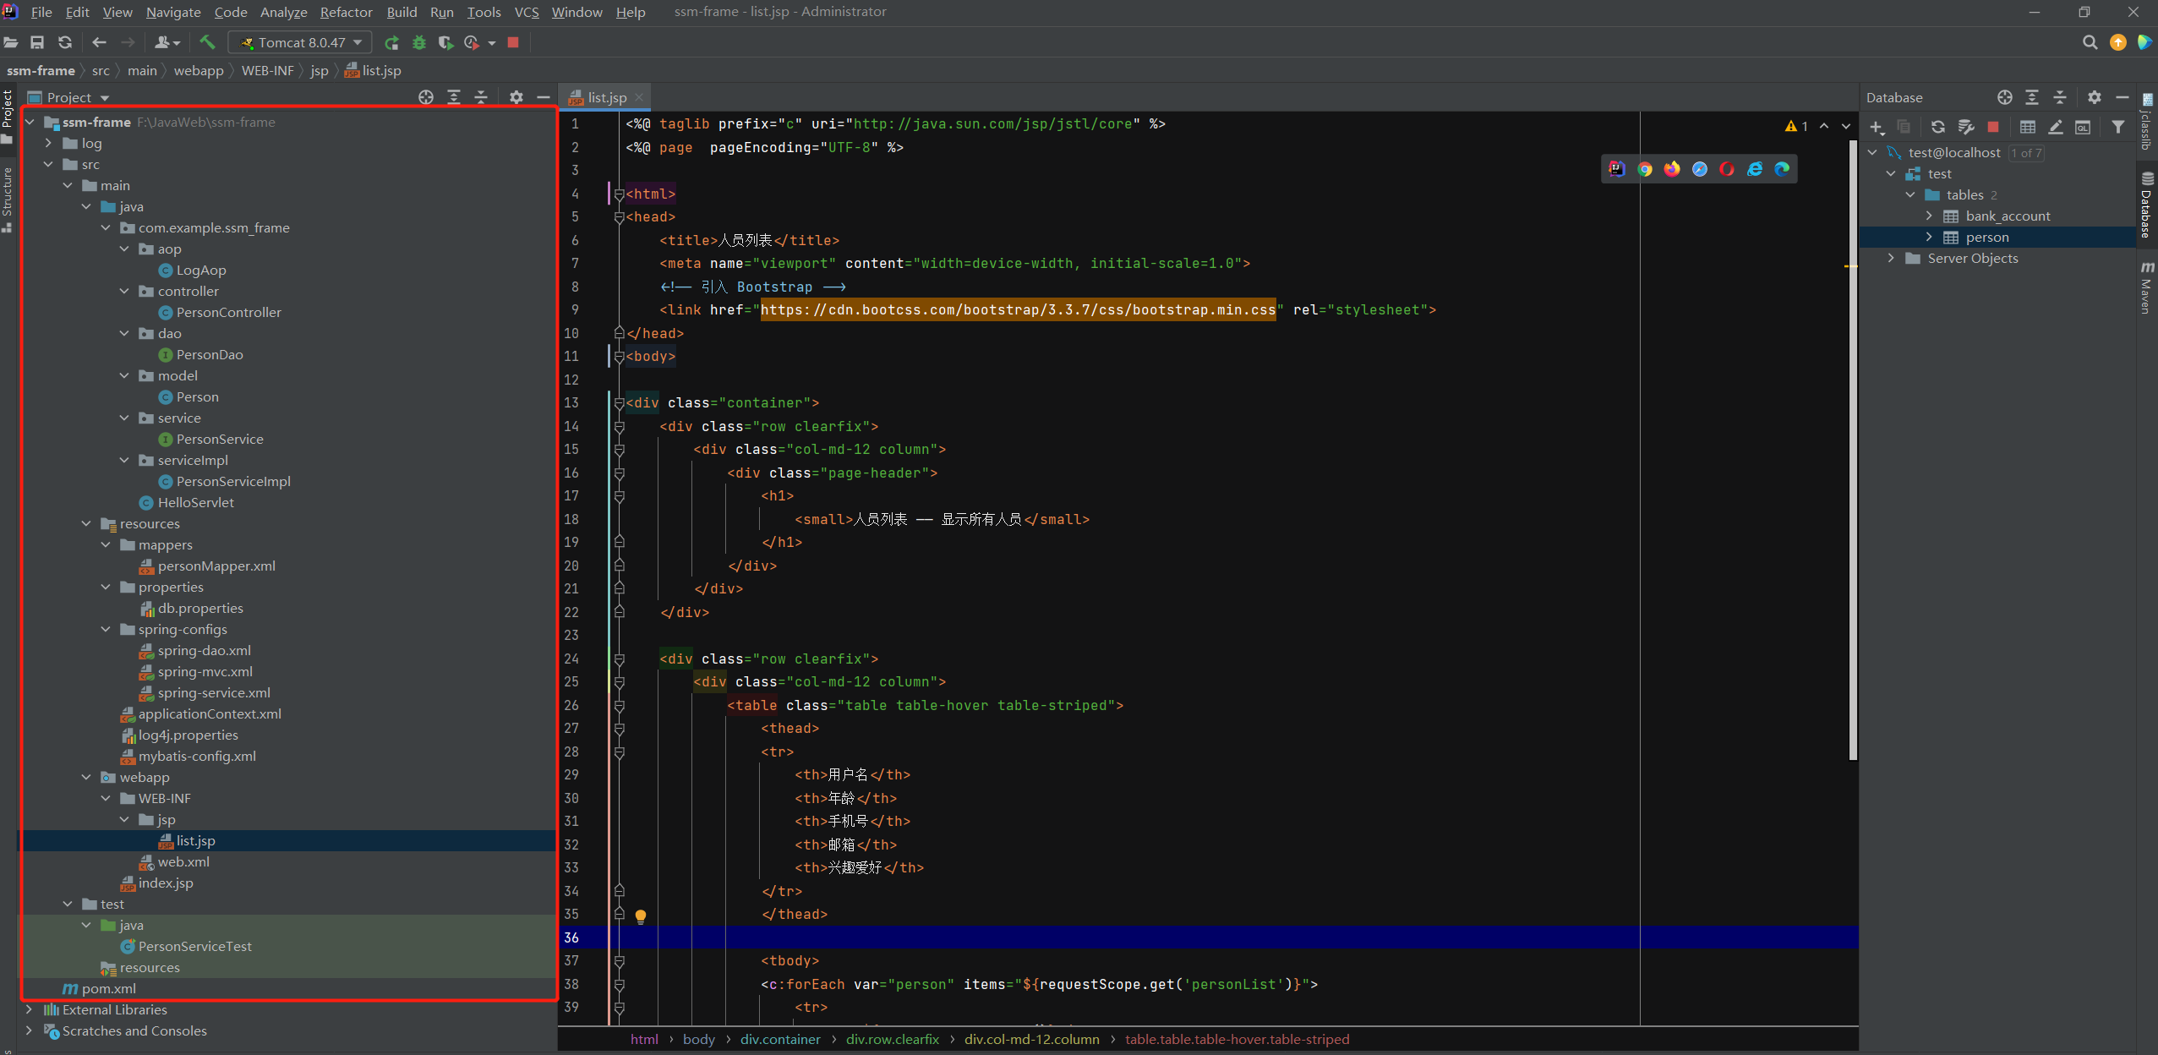This screenshot has height=1055, width=2158.
Task: Click Collapse All icon in Project panel
Action: tap(481, 97)
